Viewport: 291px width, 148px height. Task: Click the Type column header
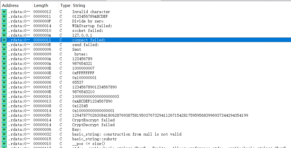[65, 6]
